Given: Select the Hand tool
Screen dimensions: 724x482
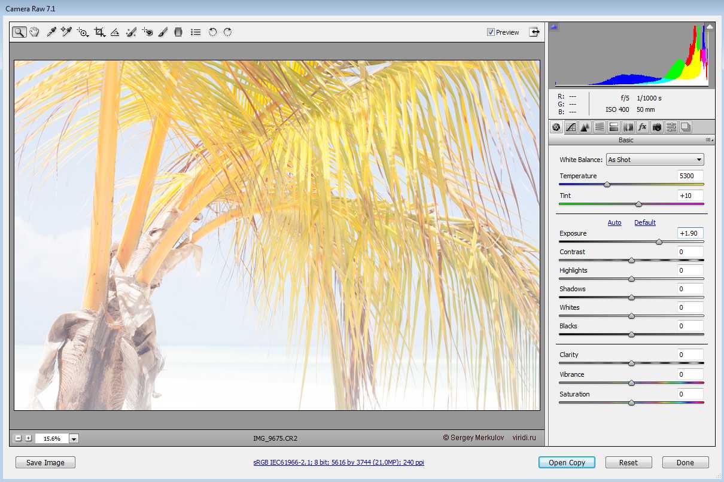Looking at the screenshot, I should click(x=35, y=32).
